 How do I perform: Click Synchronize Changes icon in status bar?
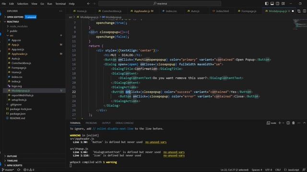point(19,170)
